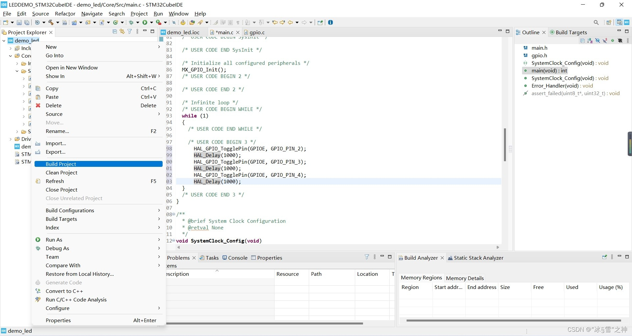Open the Problems view filter funnel icon

click(x=367, y=257)
